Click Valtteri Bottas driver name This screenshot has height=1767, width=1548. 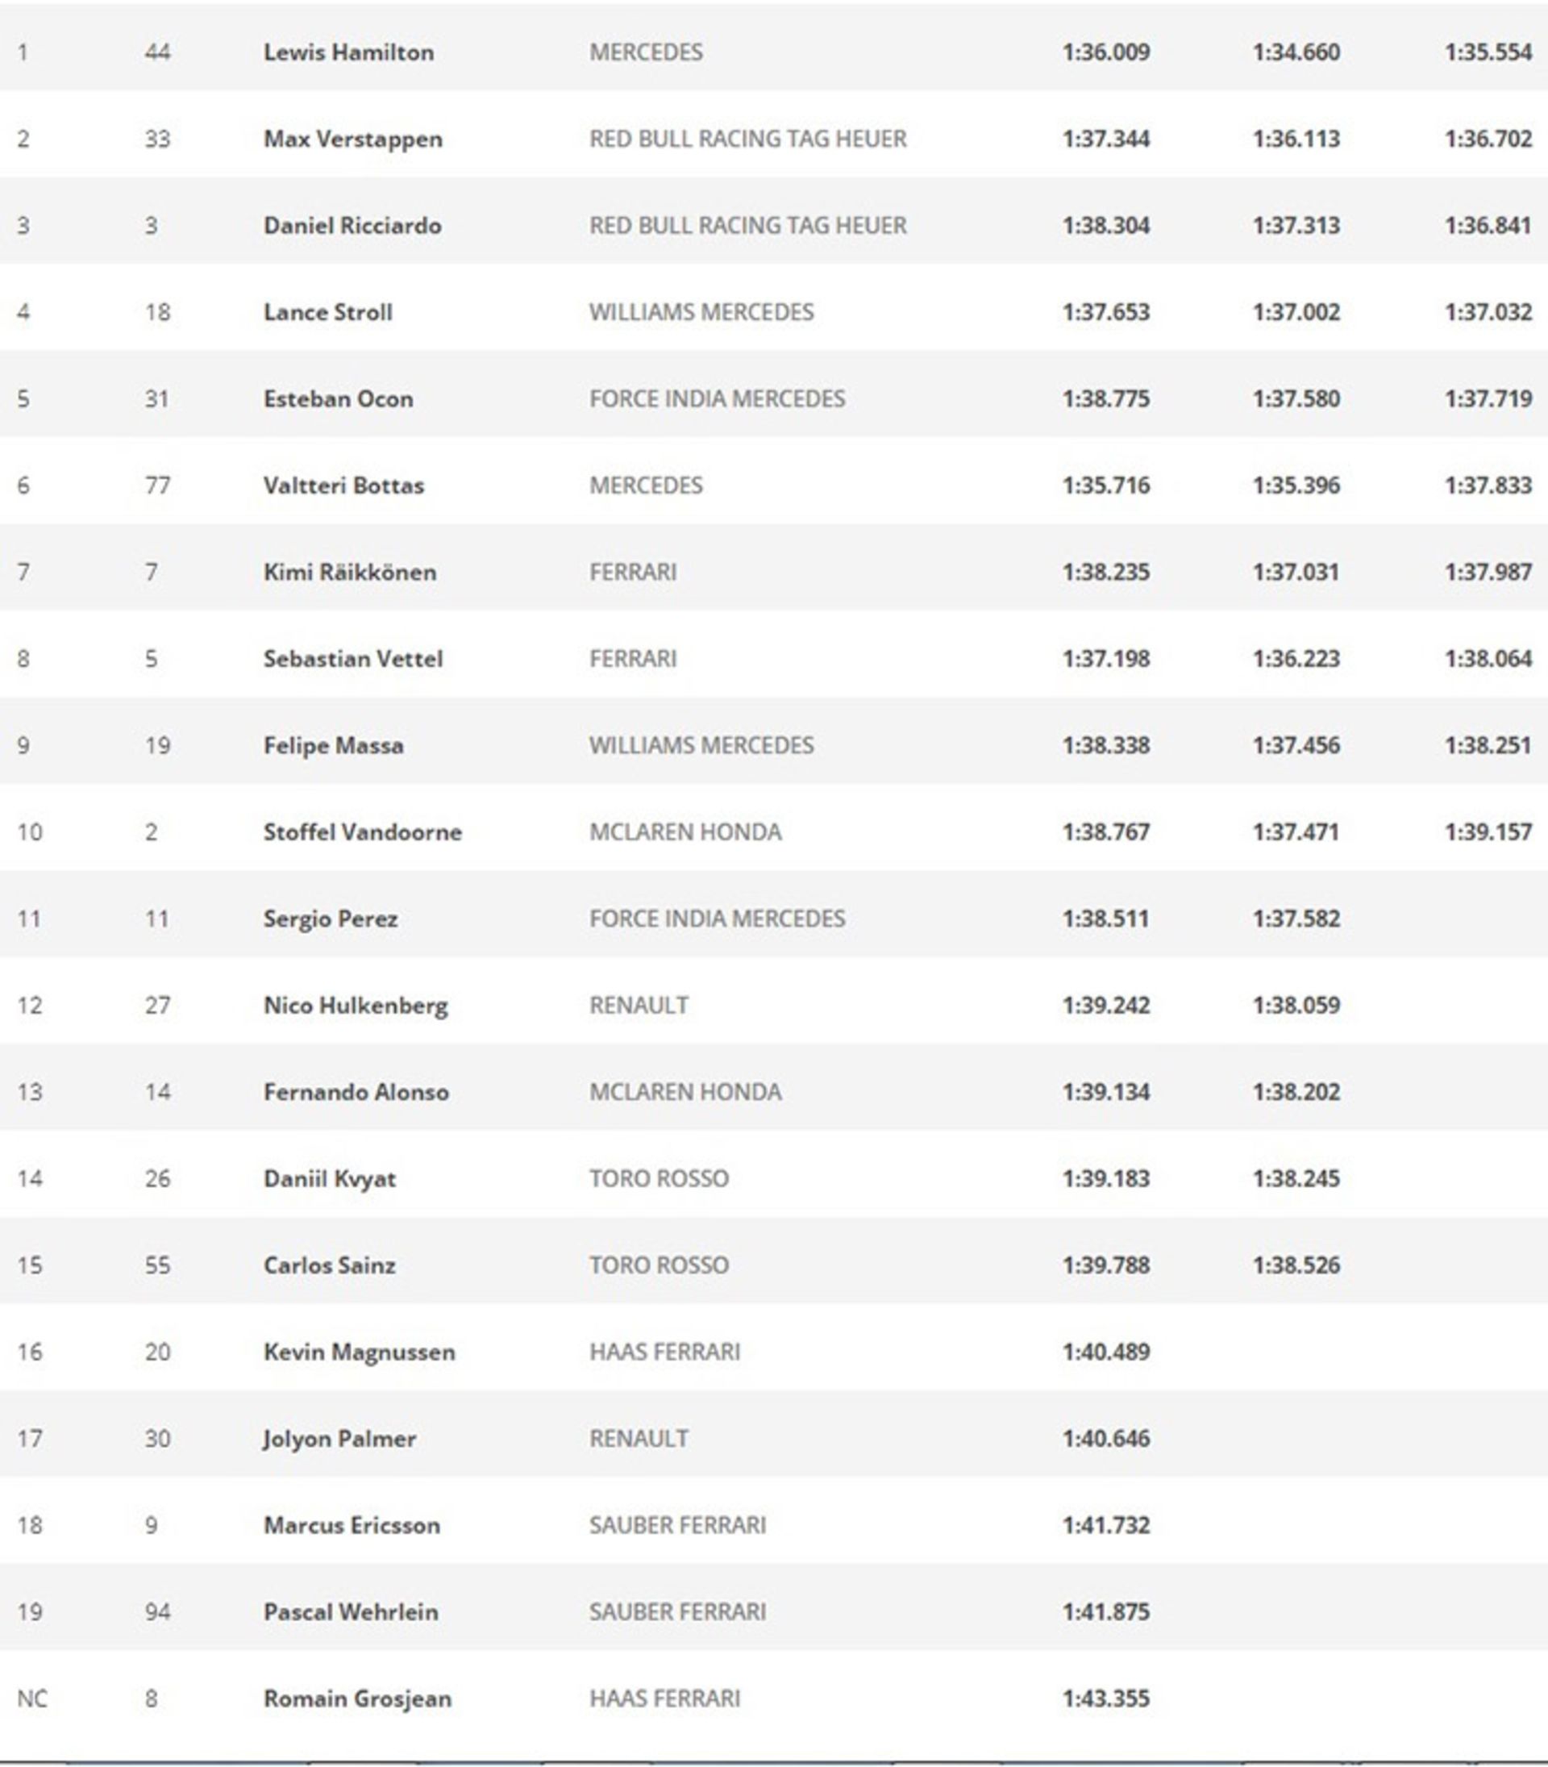343,486
